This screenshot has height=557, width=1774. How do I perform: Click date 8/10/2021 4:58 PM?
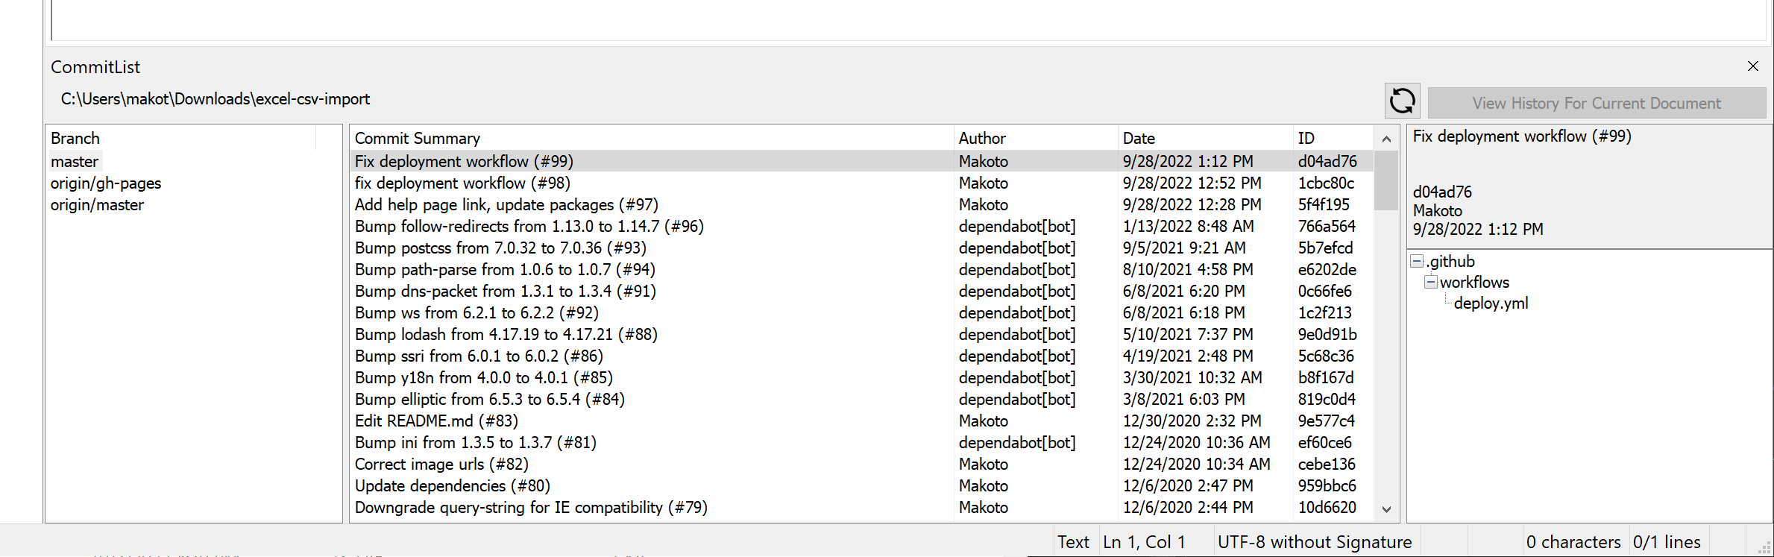point(1188,269)
